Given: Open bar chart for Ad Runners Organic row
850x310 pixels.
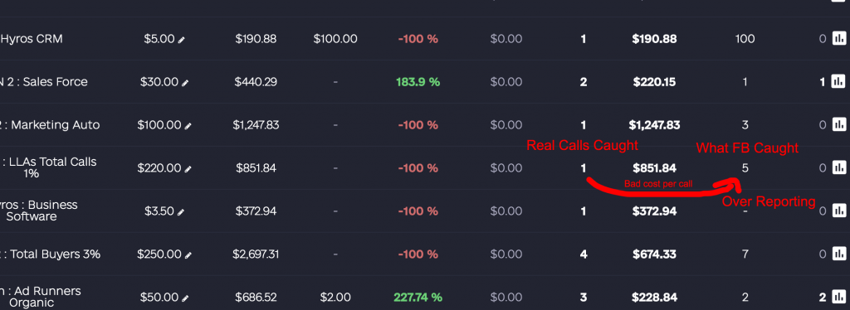Looking at the screenshot, I should [838, 297].
